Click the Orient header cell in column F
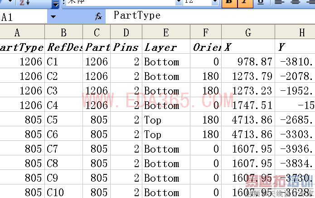 tap(206, 46)
